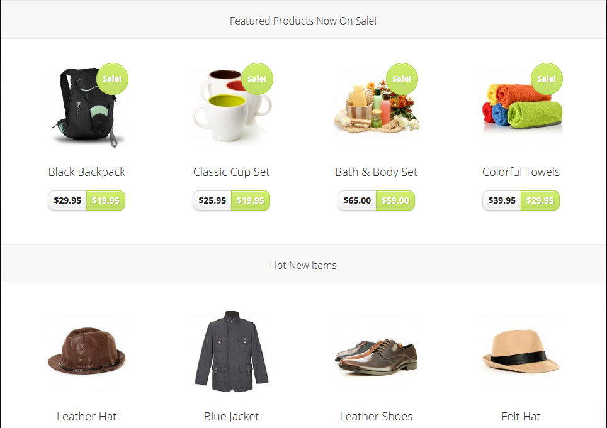Open the Classic Cup Set title link
The height and width of the screenshot is (428, 607).
232,172
